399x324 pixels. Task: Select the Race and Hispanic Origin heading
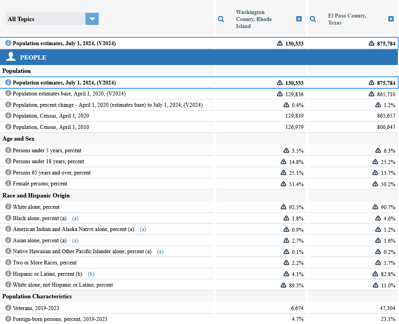[x=36, y=195]
